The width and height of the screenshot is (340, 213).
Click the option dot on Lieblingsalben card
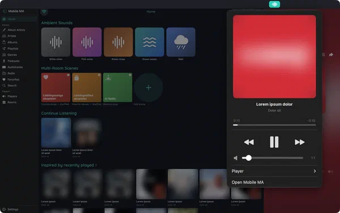[x=99, y=75]
